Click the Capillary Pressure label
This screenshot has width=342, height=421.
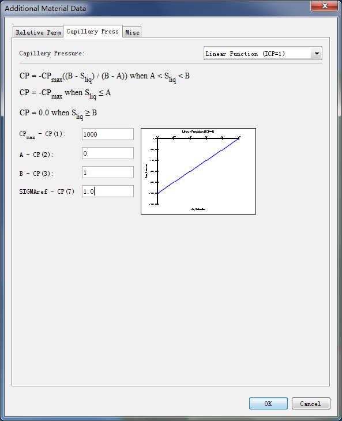(x=52, y=53)
